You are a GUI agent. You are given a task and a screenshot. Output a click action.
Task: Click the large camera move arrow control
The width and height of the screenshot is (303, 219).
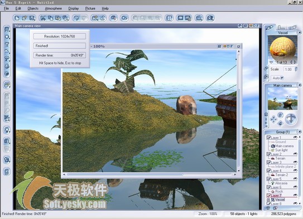point(291,119)
